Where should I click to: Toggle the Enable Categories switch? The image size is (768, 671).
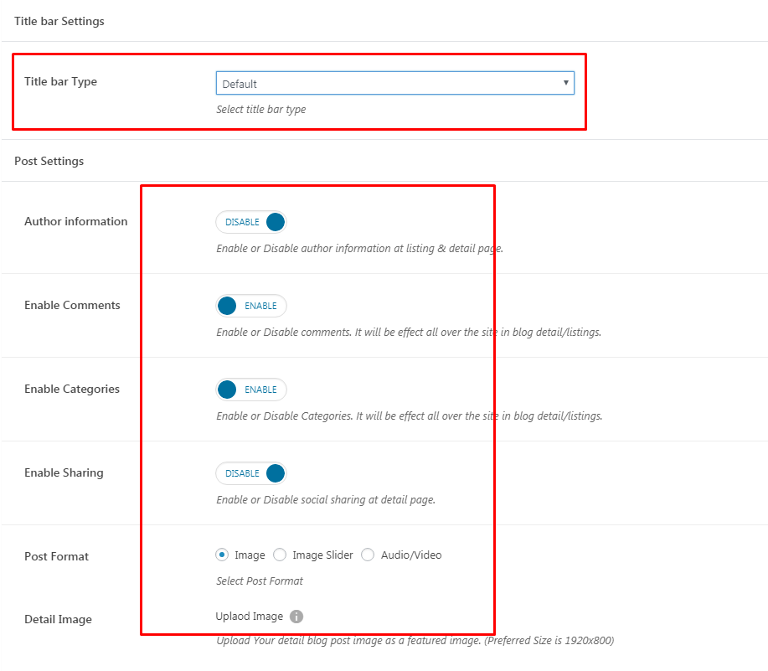[251, 390]
